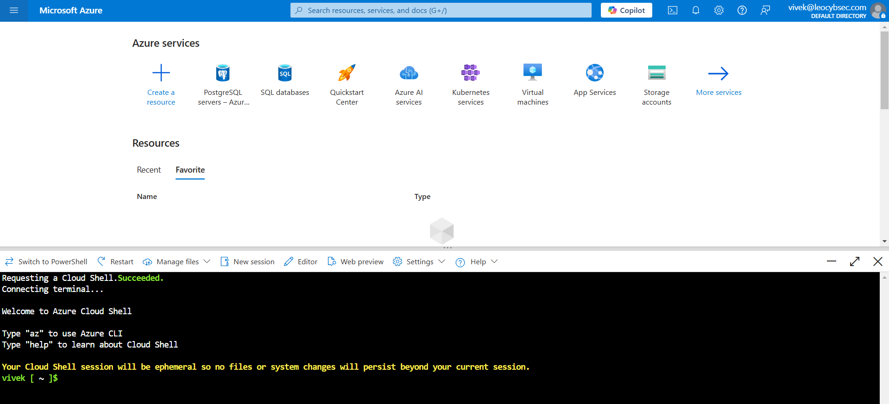Click the Editor pencil icon
889x404 pixels.
pyautogui.click(x=289, y=261)
